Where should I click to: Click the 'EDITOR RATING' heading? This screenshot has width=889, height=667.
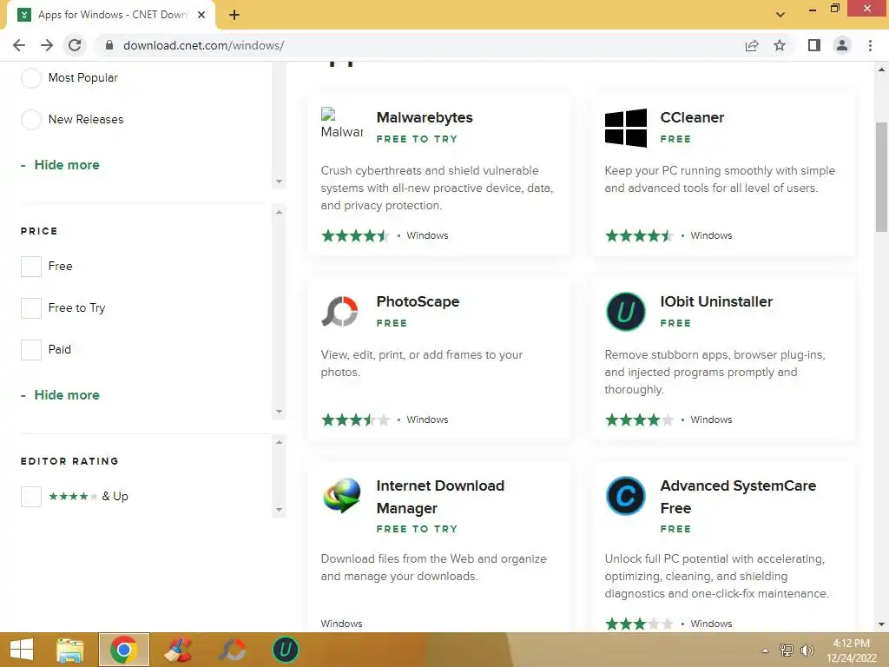coord(69,461)
